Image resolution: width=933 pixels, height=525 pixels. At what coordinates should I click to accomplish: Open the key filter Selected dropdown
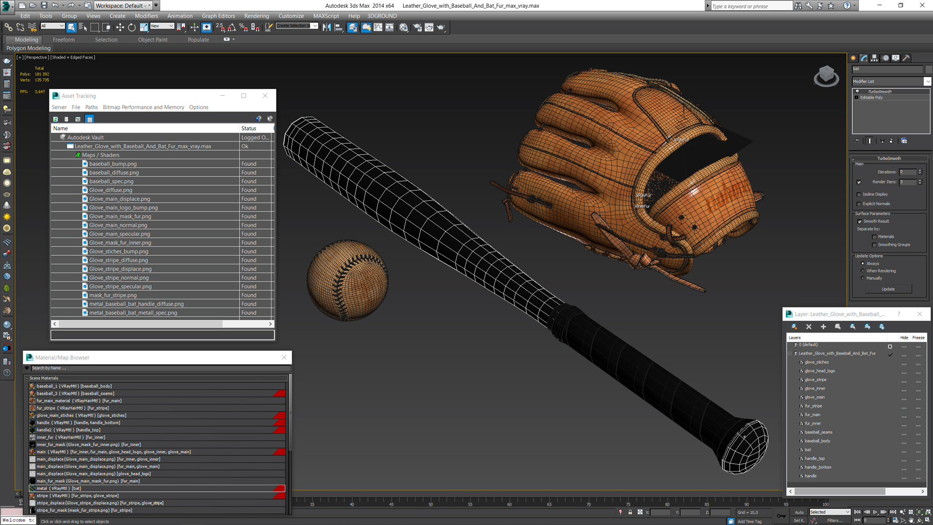pos(829,512)
